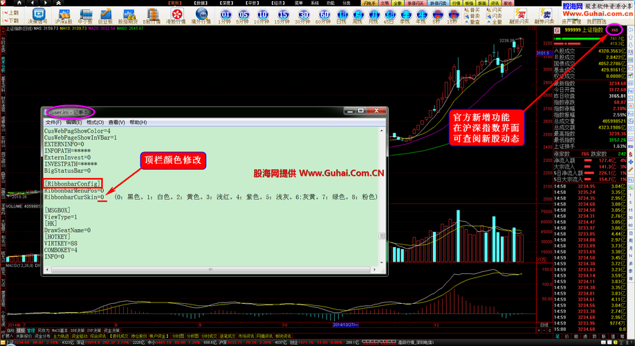Go to the home screen icon
635x346 pixels.
click(19, 3)
